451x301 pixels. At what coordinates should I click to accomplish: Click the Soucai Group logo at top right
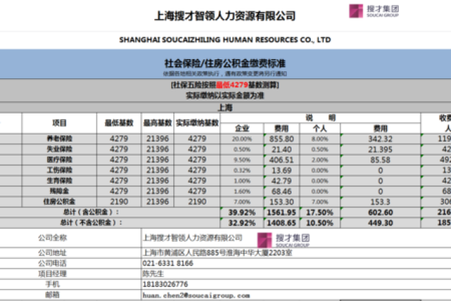pyautogui.click(x=374, y=11)
